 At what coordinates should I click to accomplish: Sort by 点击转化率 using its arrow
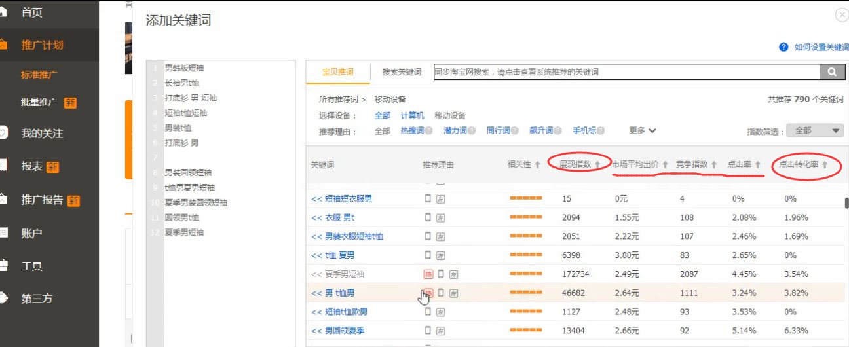click(x=825, y=165)
